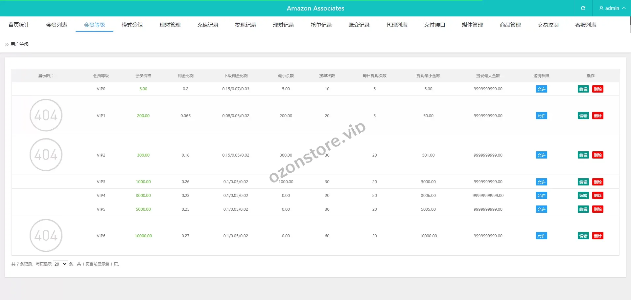Click the refresh icon in the header
The width and height of the screenshot is (631, 300).
tap(583, 8)
